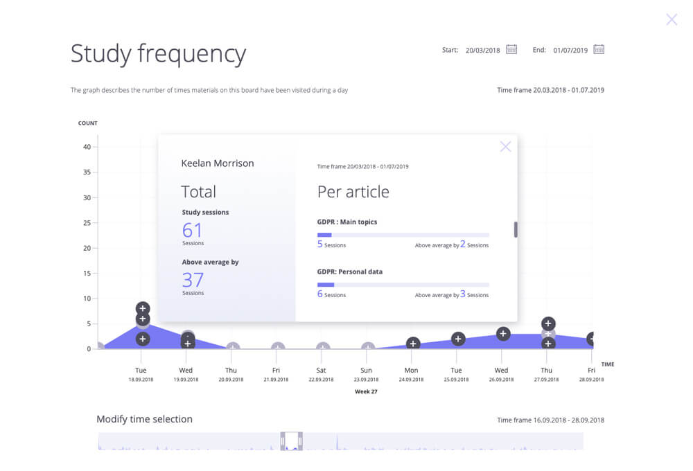Click the 'Modify time selection' heading
Image resolution: width=693 pixels, height=471 pixels.
(145, 419)
